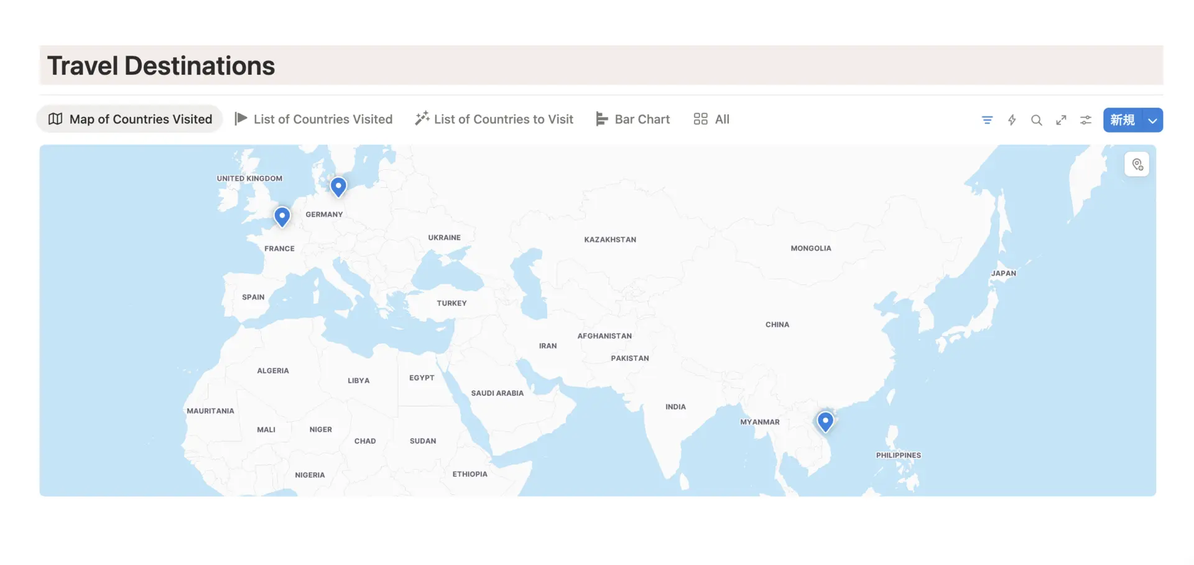Image resolution: width=1194 pixels, height=565 pixels.
Task: Click the INDIA map label
Action: (x=675, y=407)
